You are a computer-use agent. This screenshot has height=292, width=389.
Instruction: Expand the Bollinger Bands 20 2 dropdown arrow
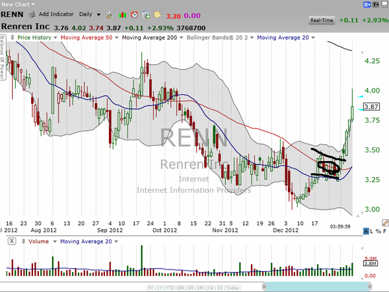[252, 38]
